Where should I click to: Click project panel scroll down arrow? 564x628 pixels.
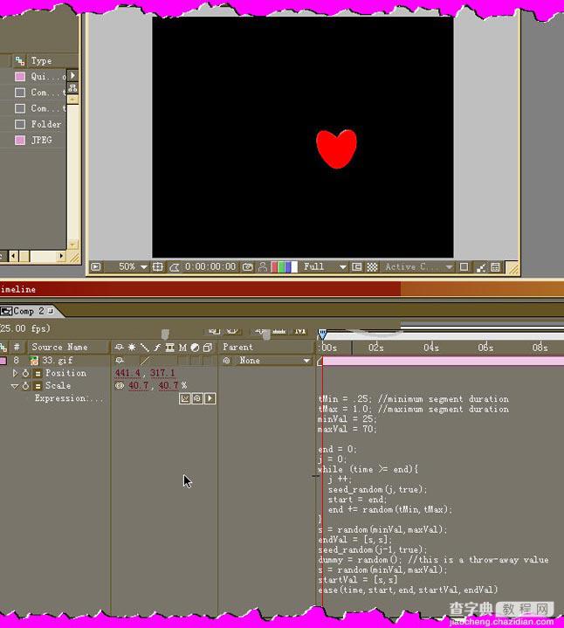coord(72,244)
